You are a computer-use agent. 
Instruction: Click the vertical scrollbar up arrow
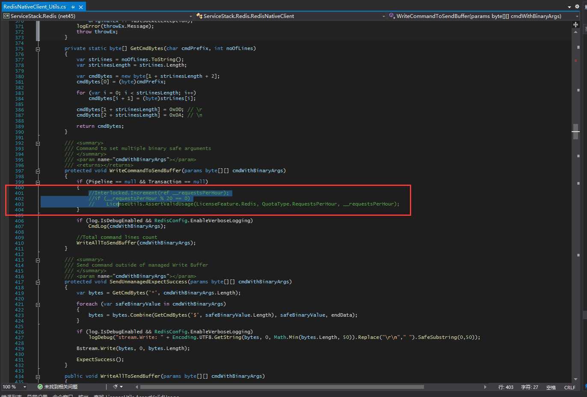coord(575,32)
